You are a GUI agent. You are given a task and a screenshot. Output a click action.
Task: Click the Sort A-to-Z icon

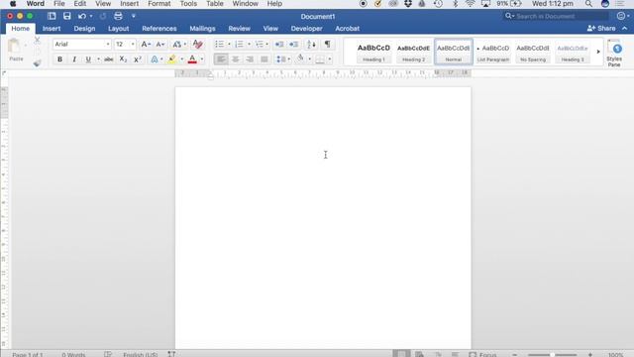tap(311, 44)
